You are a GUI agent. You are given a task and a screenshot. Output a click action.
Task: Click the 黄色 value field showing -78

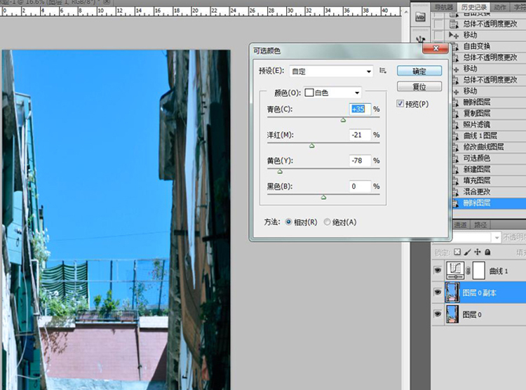click(360, 161)
